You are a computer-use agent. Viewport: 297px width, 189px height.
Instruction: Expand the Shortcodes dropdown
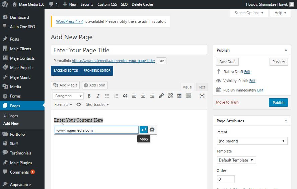click(x=97, y=105)
